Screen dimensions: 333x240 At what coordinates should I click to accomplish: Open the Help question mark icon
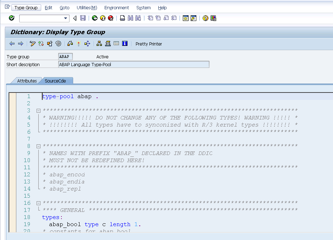pos(205,18)
